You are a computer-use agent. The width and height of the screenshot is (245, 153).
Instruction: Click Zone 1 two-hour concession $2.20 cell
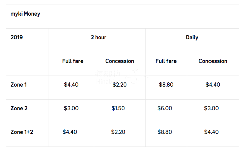pyautogui.click(x=120, y=85)
